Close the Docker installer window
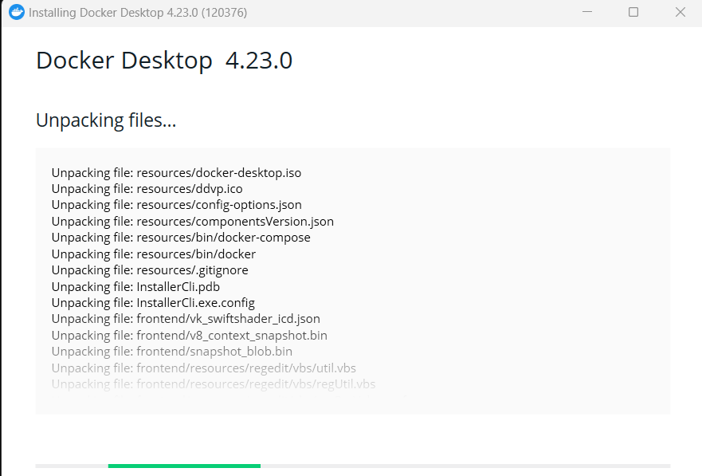The height and width of the screenshot is (476, 702). (x=680, y=12)
